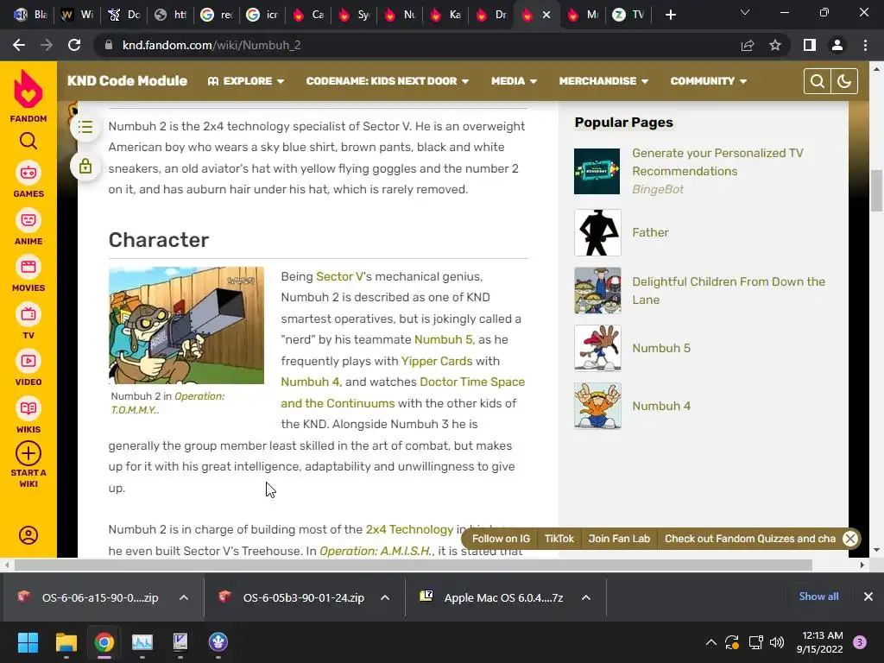This screenshot has width=884, height=663.
Task: Open the tab search chevron
Action: (x=745, y=12)
